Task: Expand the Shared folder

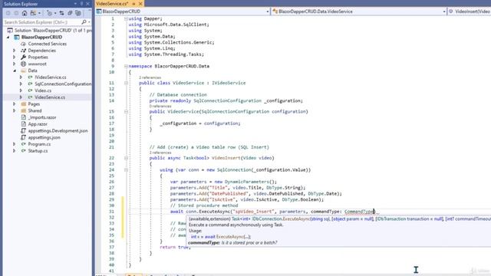Action: pyautogui.click(x=14, y=110)
